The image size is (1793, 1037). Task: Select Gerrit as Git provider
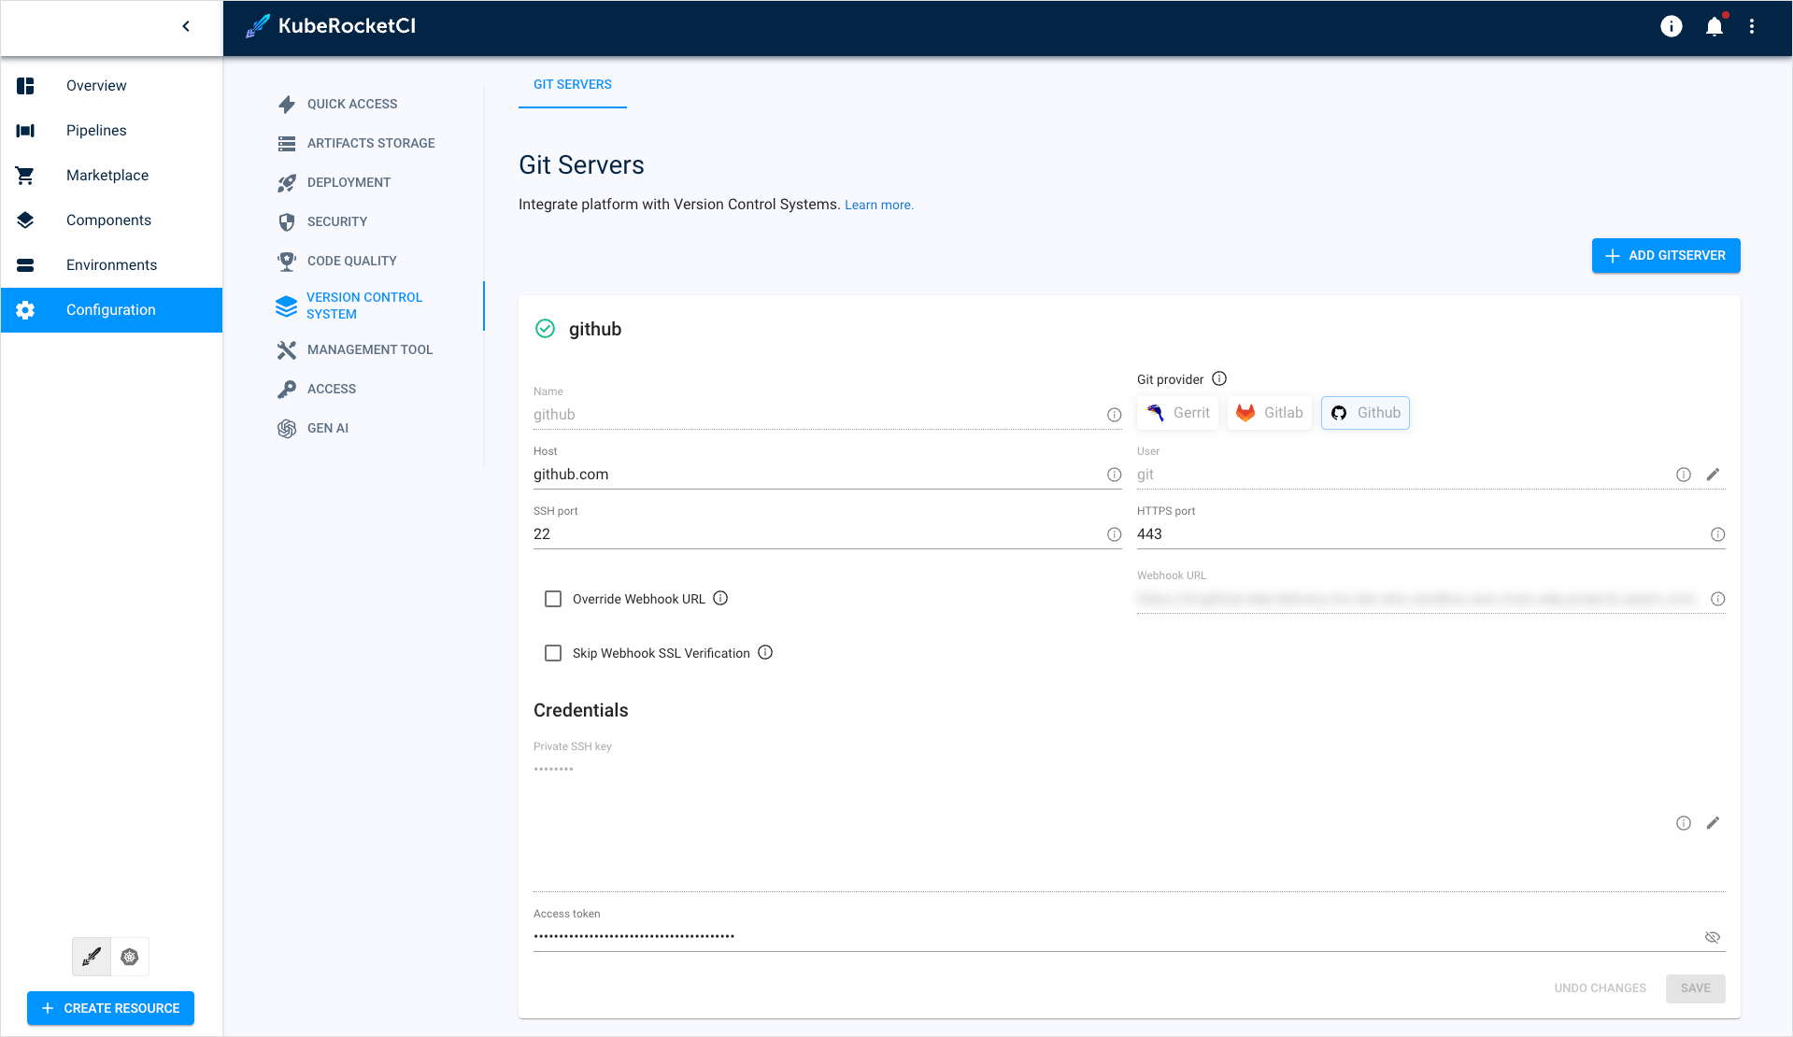(1177, 413)
